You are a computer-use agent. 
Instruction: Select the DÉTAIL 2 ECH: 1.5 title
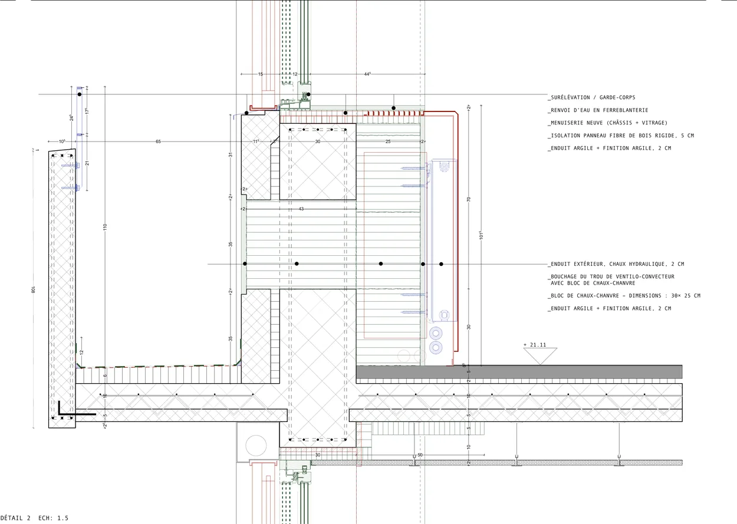(34, 518)
